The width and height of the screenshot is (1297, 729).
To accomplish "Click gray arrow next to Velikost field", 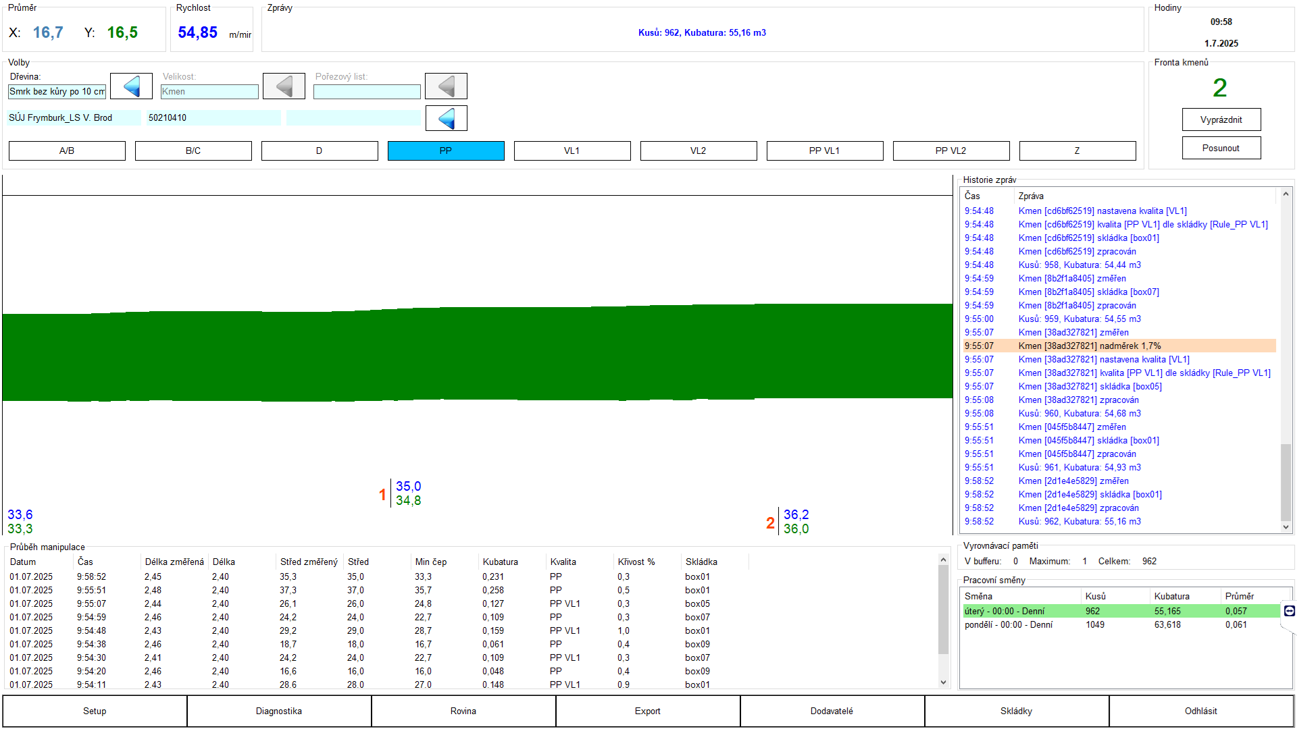I will 284,86.
